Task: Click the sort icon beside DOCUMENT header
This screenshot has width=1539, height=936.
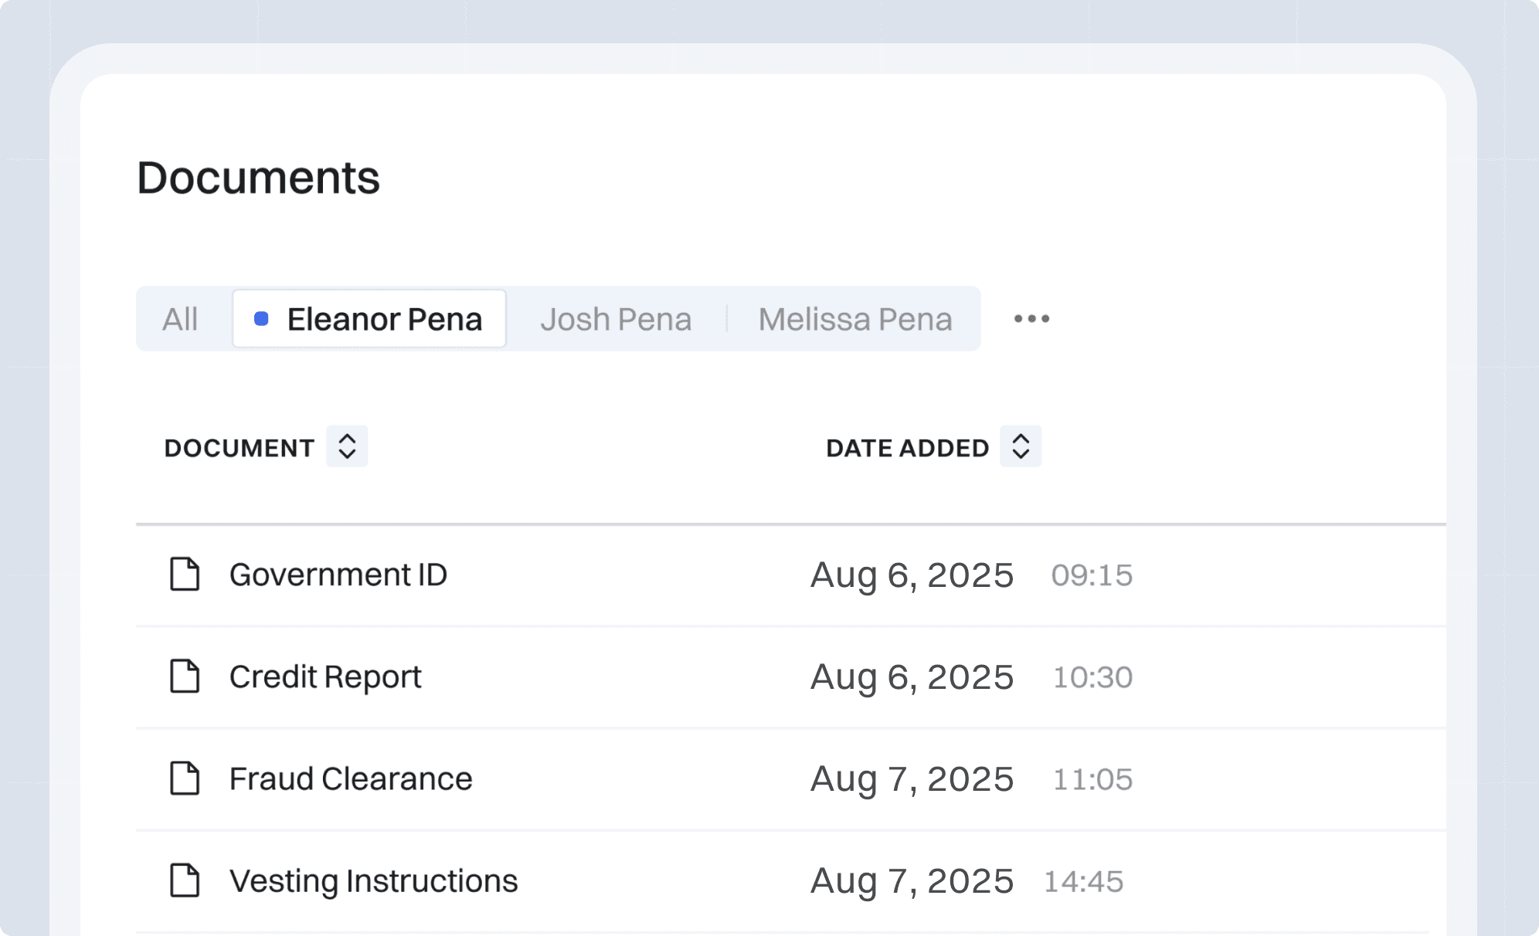Action: click(x=347, y=446)
